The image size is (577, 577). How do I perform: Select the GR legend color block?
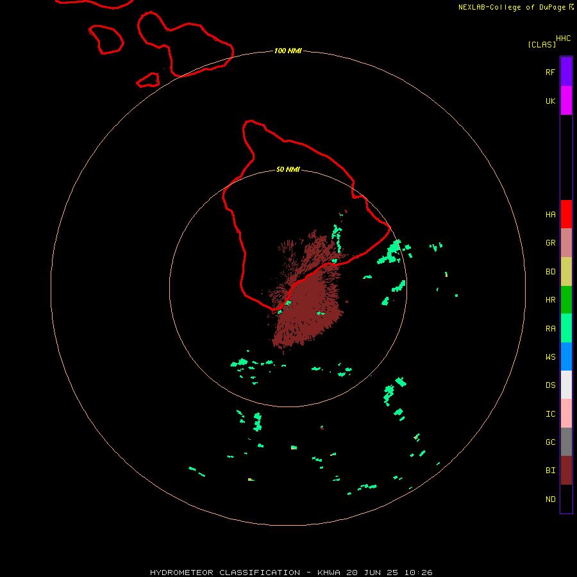click(x=566, y=243)
